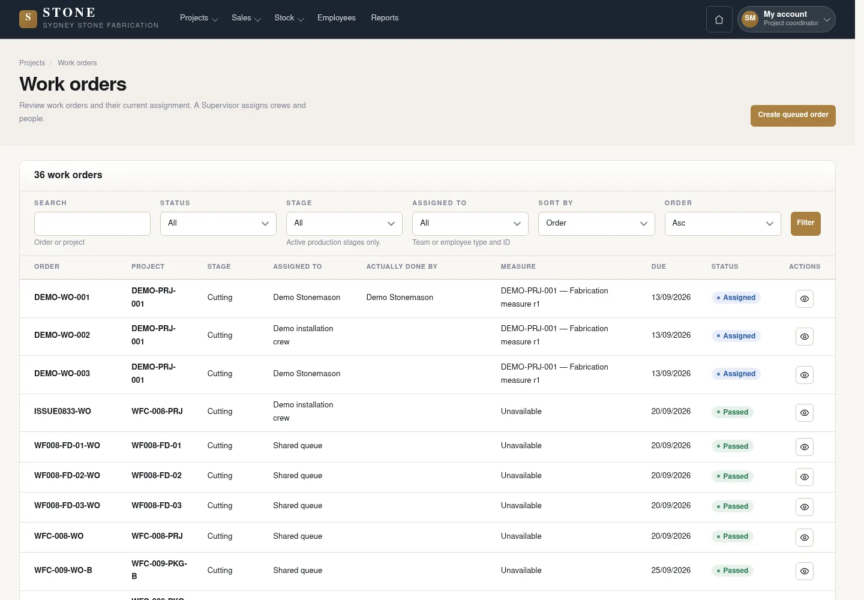
Task: Click the SM avatar badge
Action: 750,19
